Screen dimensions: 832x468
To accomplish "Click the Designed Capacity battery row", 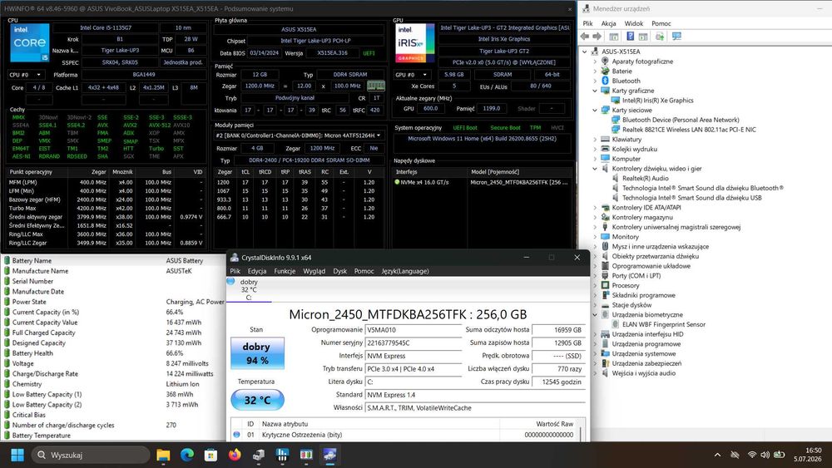I will coord(112,343).
